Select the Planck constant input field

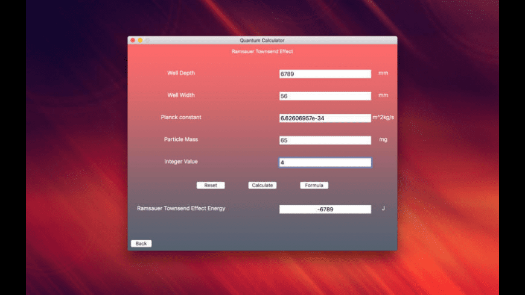click(325, 118)
